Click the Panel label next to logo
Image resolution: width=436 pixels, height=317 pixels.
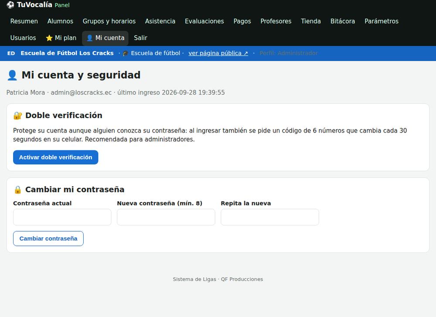pyautogui.click(x=62, y=5)
